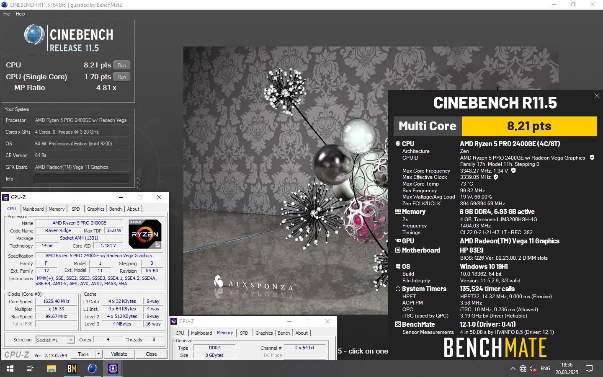Click the Close button in CPU-Z

(151, 354)
